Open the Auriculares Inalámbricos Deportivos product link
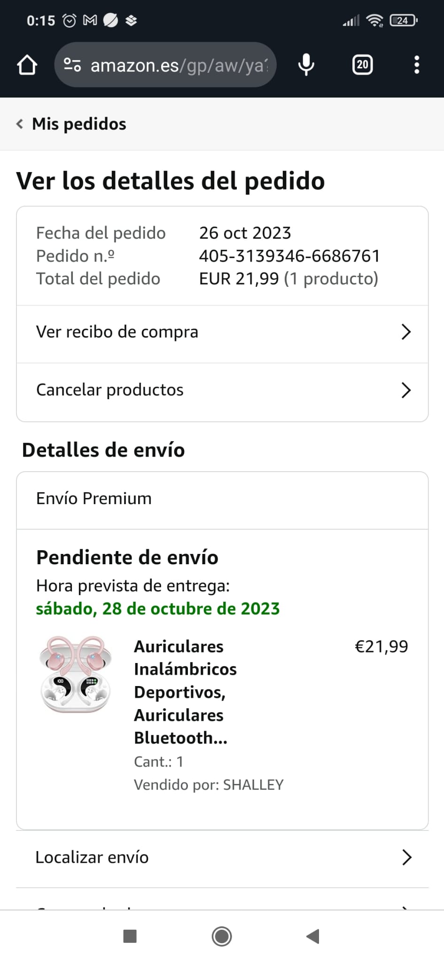Image resolution: width=444 pixels, height=963 pixels. tap(185, 692)
